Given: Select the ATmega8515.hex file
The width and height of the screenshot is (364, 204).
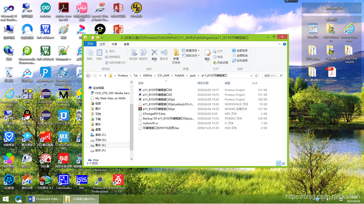Looking at the screenshot, I should (x=154, y=114).
